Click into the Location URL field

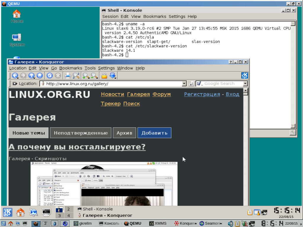click(113, 84)
